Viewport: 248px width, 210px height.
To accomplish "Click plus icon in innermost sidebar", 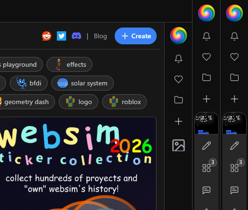I will point(179,121).
